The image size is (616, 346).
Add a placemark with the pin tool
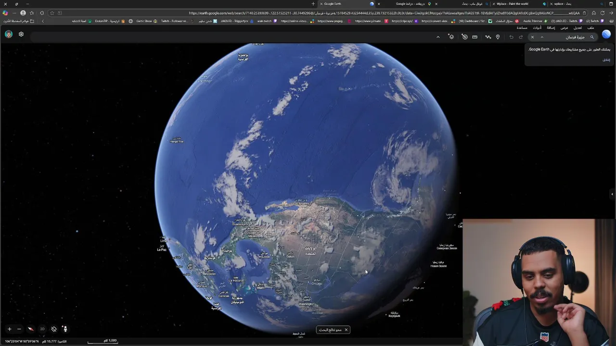pos(498,37)
